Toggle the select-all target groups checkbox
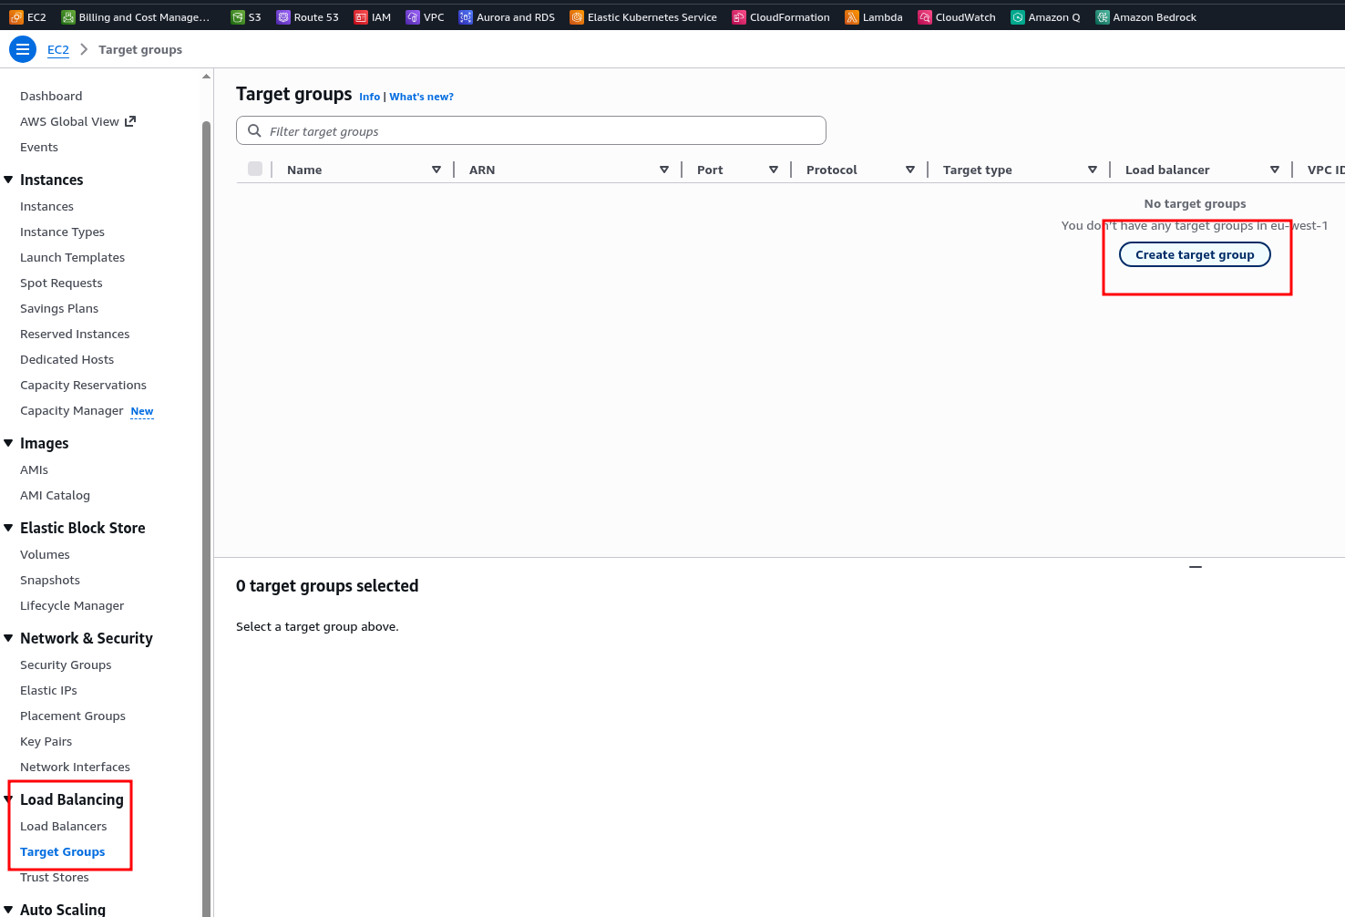The image size is (1345, 917). [255, 169]
